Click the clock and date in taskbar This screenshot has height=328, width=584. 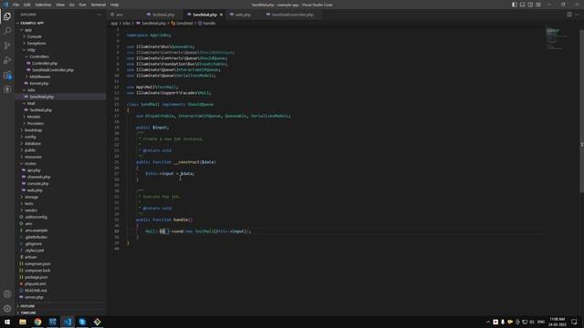point(558,322)
